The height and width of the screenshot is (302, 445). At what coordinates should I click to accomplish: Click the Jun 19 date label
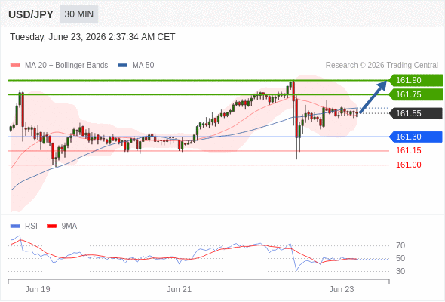click(x=38, y=289)
